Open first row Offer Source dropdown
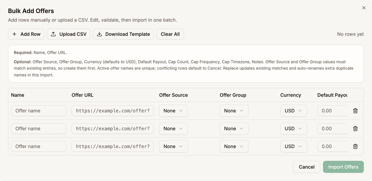372x181 pixels. [x=173, y=111]
